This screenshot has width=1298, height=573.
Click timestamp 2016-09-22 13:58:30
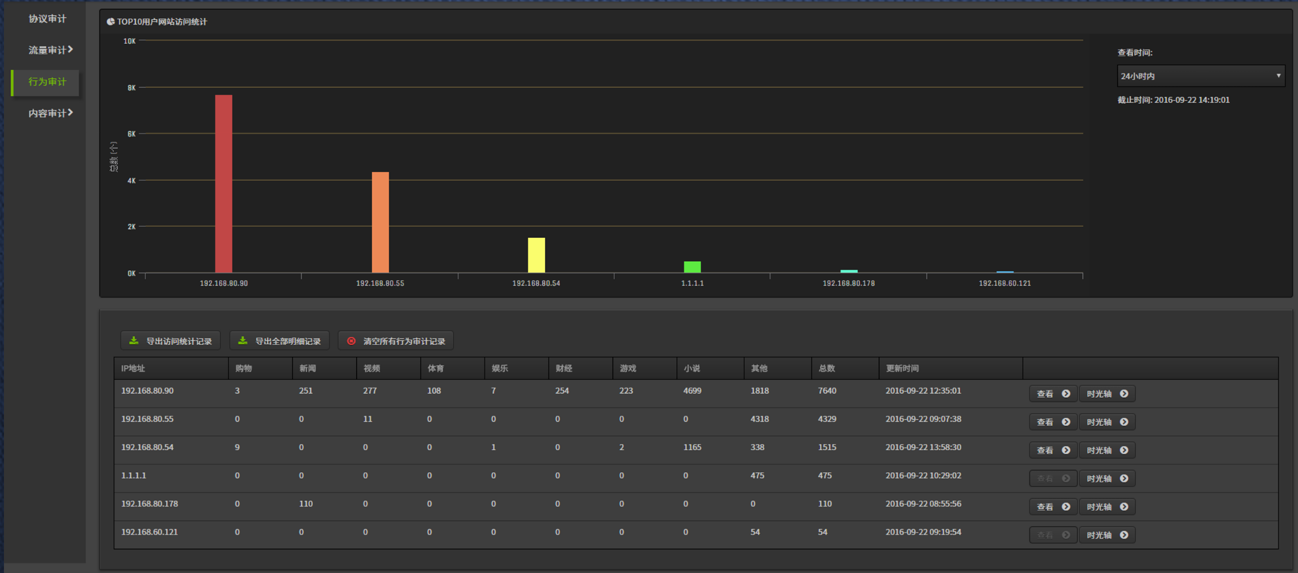coord(923,447)
